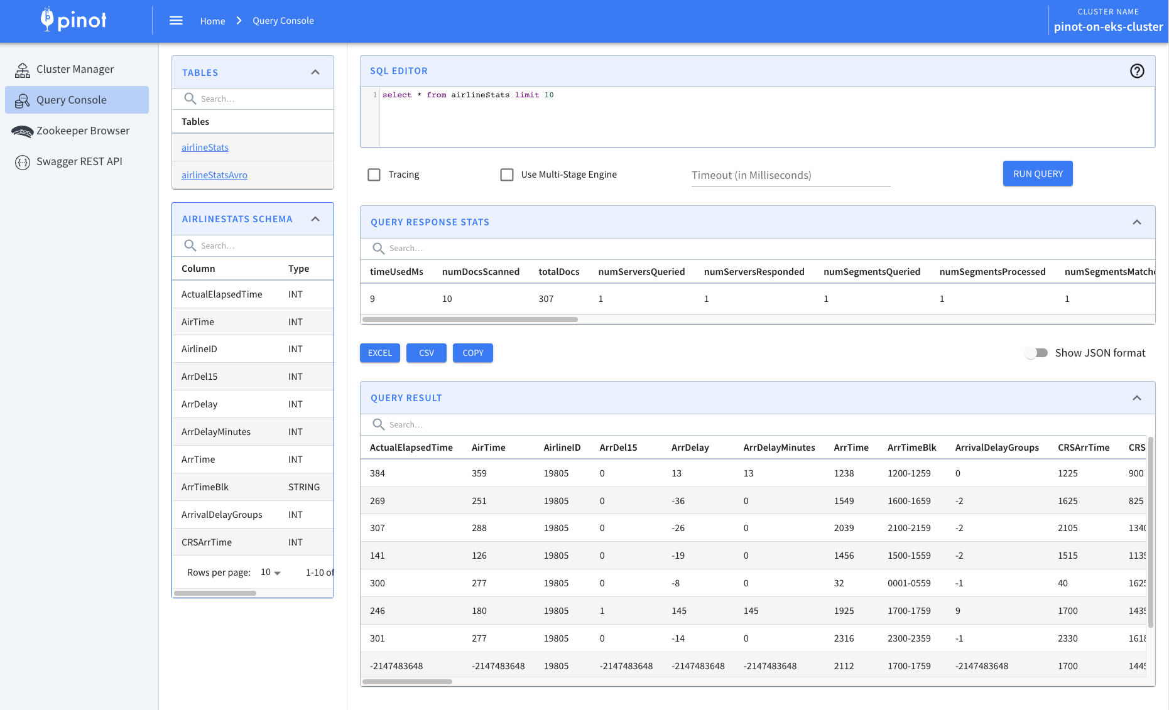Click the schema panel search magnifier icon
1169x710 pixels.
(190, 245)
